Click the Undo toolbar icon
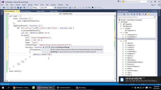This screenshot has height=90, width=161. 24,8
